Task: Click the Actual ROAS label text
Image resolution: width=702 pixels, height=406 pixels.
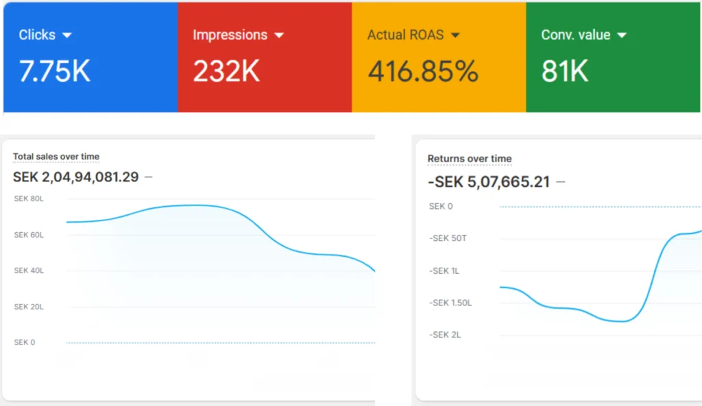Action: [x=405, y=35]
